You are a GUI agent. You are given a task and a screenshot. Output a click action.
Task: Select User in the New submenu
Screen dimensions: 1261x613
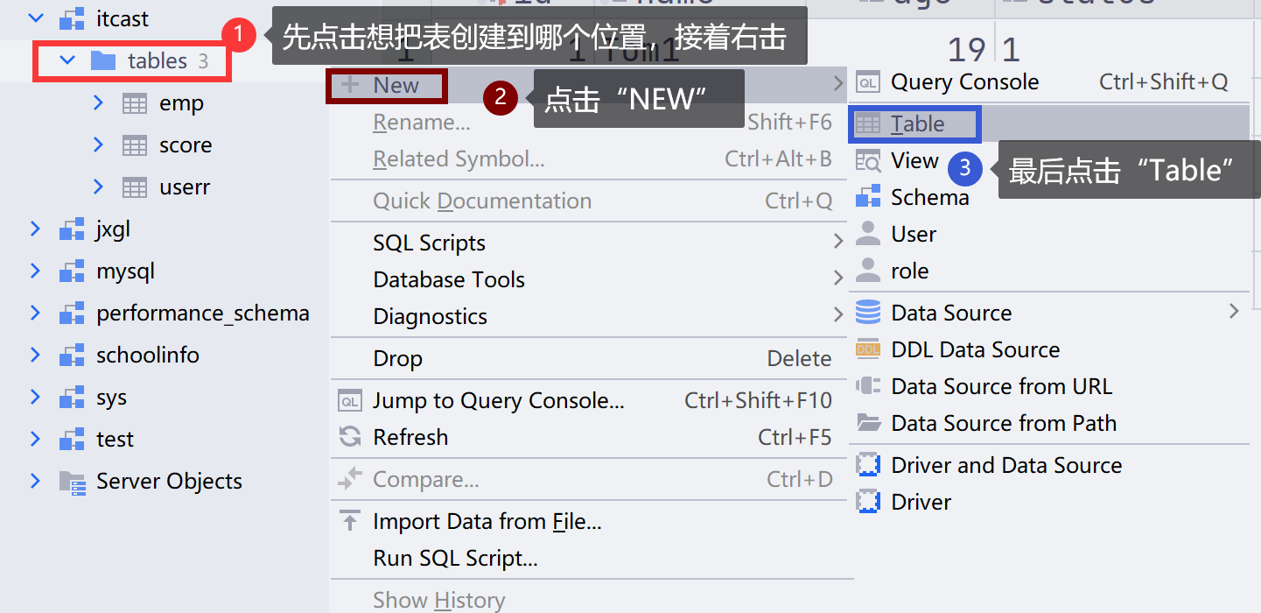click(x=1049, y=234)
